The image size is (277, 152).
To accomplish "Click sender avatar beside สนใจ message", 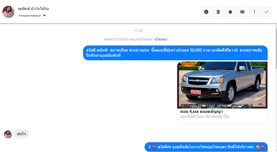I will (x=8, y=134).
